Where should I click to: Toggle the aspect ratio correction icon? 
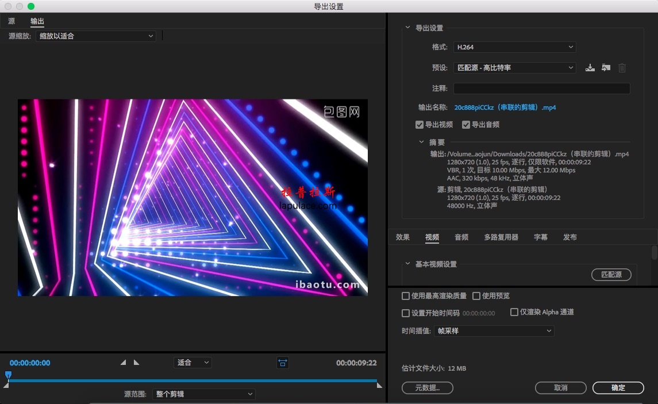coord(282,363)
